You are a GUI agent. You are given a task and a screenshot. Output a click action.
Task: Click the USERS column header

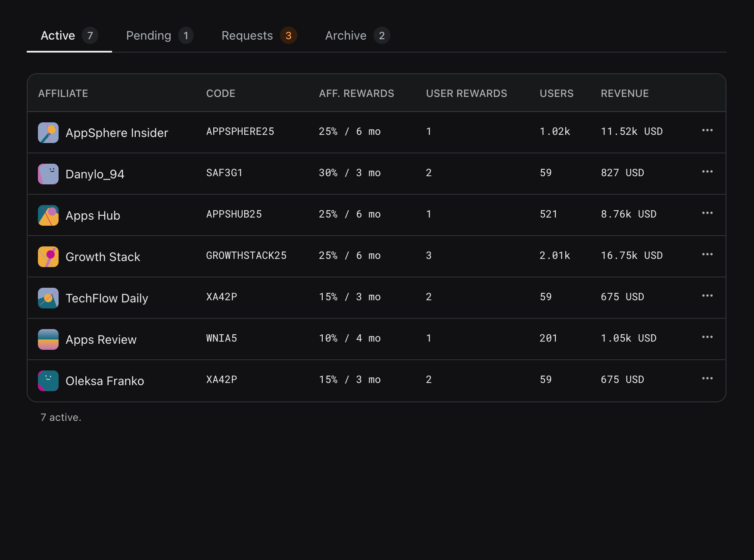coord(556,93)
